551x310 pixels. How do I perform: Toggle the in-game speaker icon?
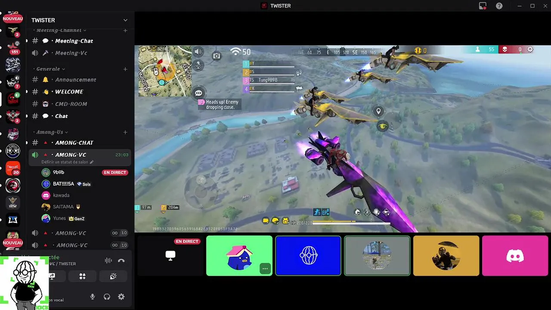tap(198, 52)
